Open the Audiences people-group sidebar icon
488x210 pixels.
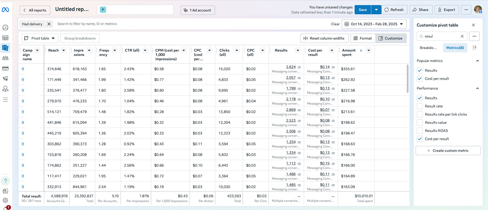[x=5, y=58]
